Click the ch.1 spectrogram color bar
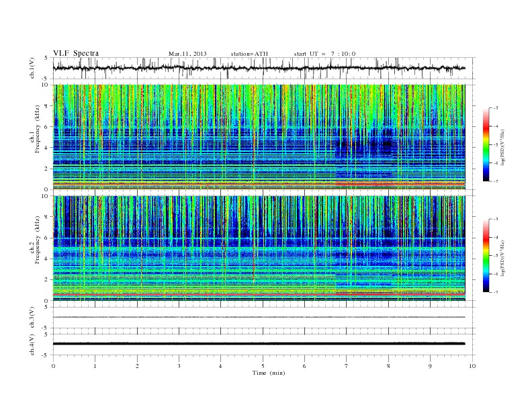The height and width of the screenshot is (411, 532). point(486,144)
